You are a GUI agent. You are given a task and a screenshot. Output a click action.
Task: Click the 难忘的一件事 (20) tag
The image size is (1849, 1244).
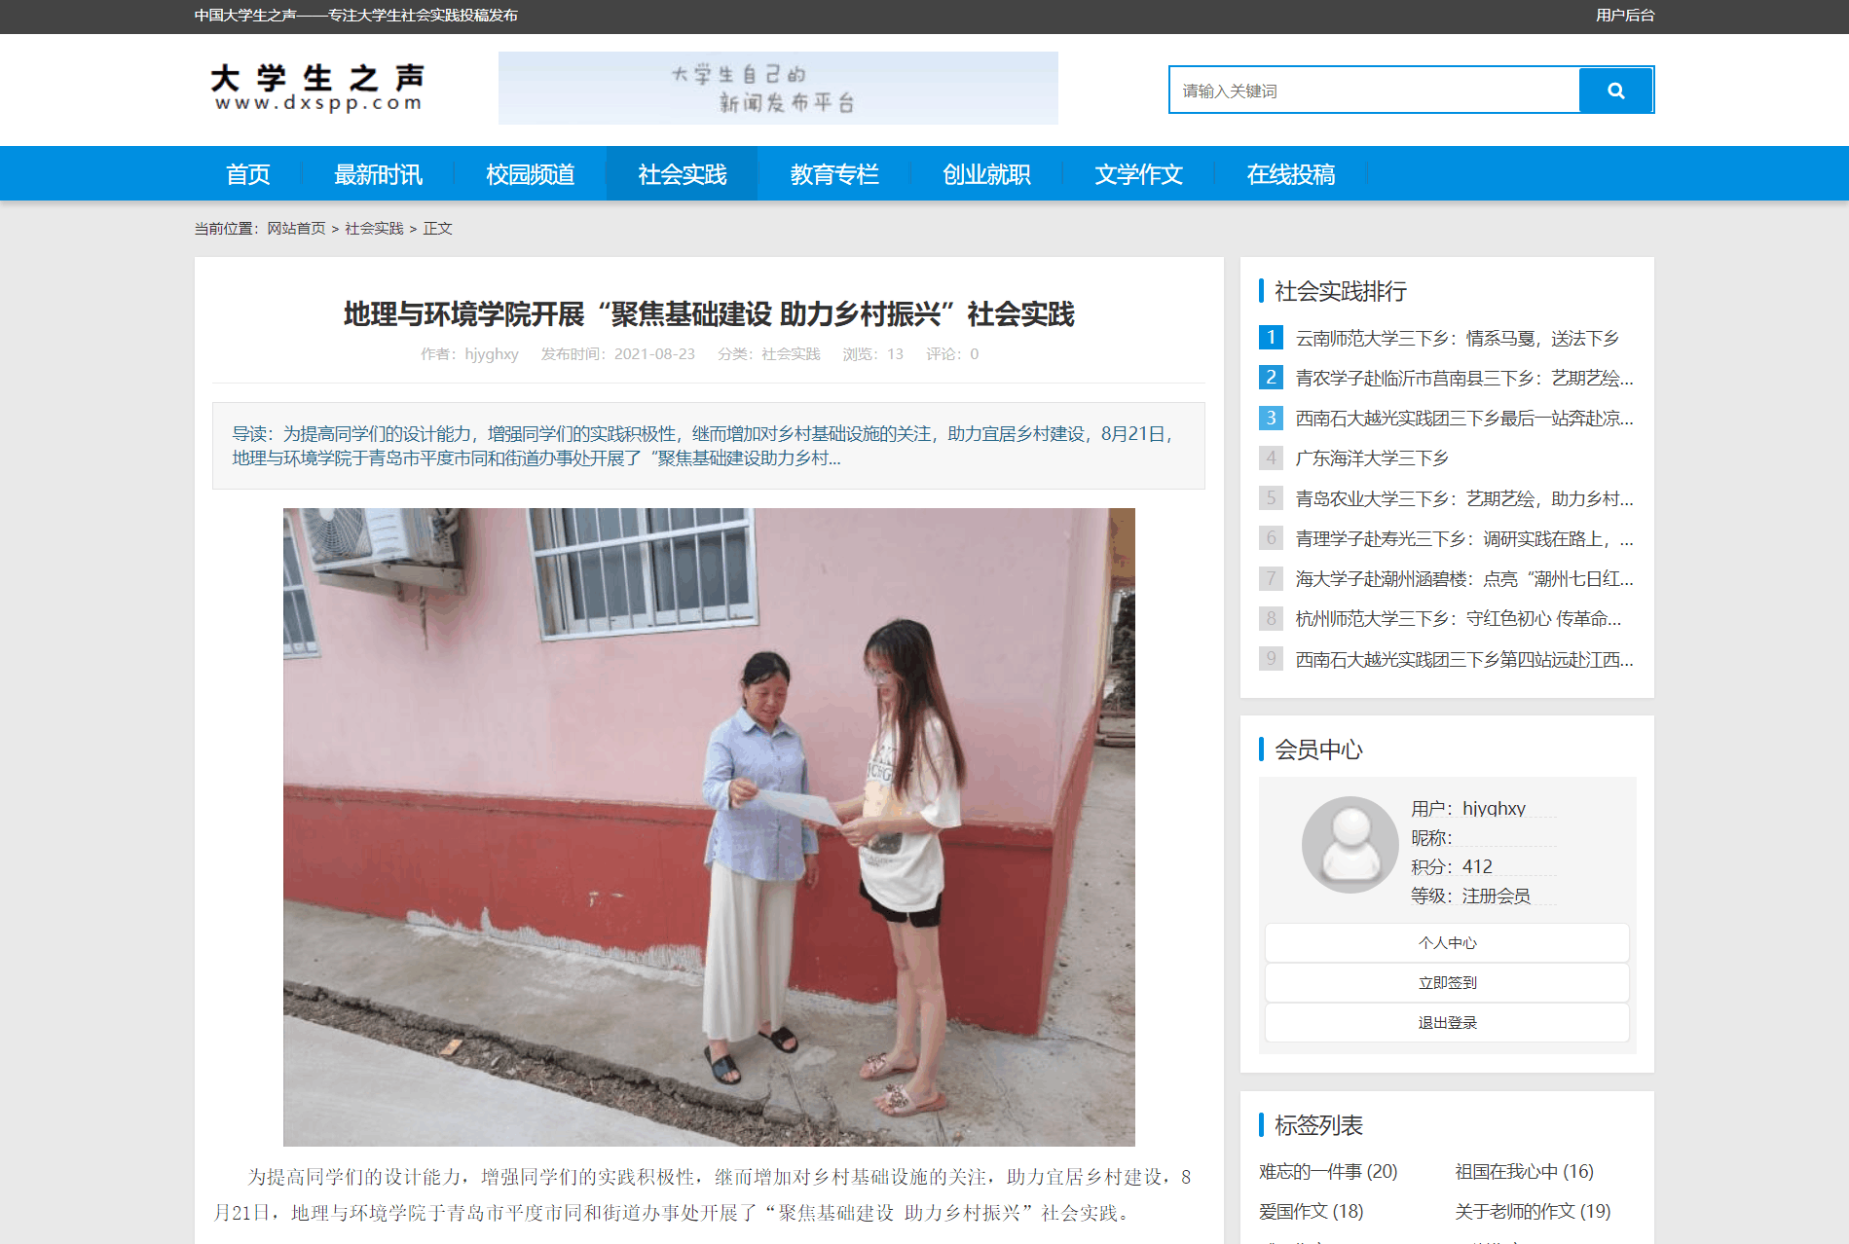pos(1328,1171)
